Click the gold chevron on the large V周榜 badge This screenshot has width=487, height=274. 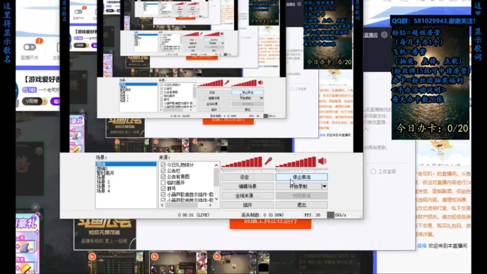click(44, 101)
